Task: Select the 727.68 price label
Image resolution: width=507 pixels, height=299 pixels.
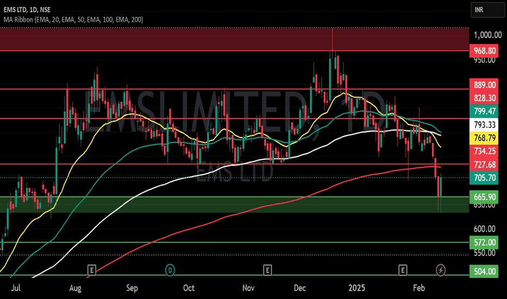Action: (x=484, y=165)
